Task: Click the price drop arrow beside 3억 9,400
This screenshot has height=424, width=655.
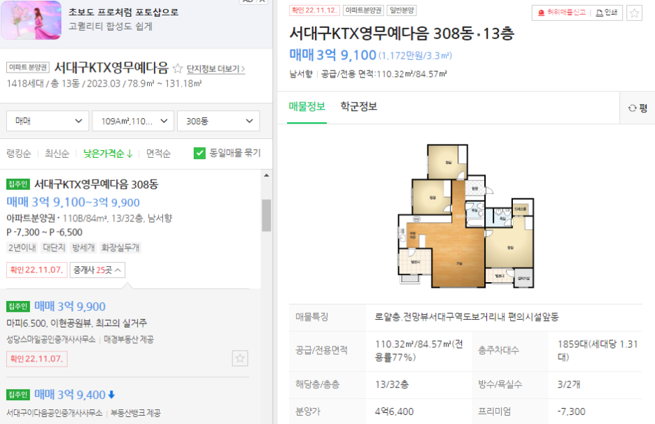Action: 111,395
